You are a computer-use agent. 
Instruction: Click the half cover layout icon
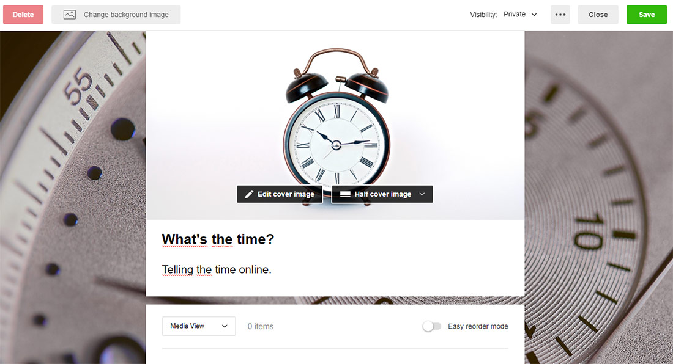click(345, 194)
